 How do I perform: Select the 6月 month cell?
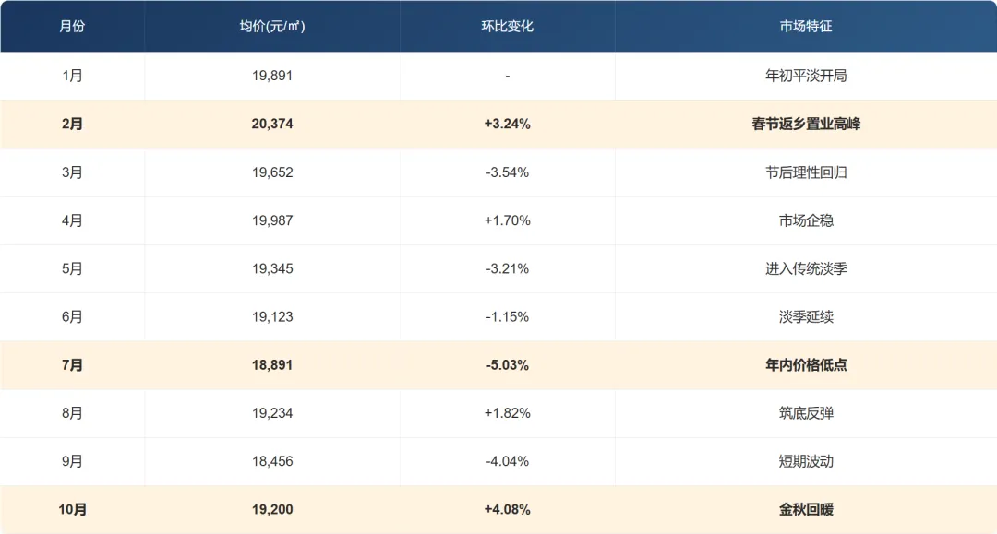(x=72, y=317)
